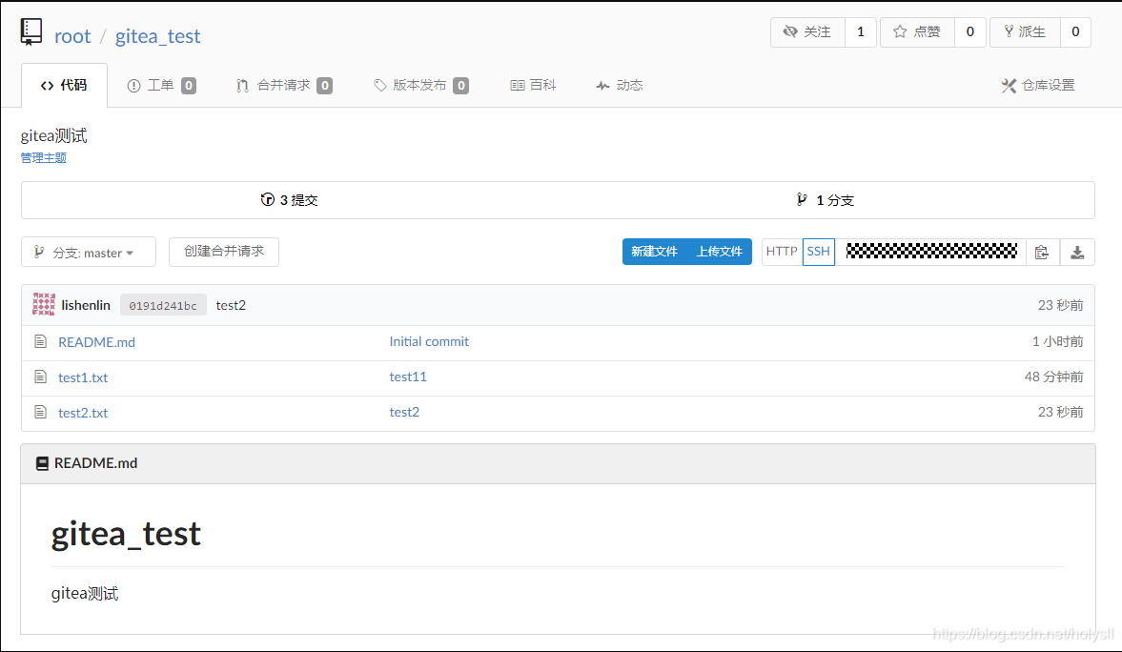This screenshot has height=652, width=1122.
Task: Switch to the 合并请求 tab
Action: tap(284, 85)
